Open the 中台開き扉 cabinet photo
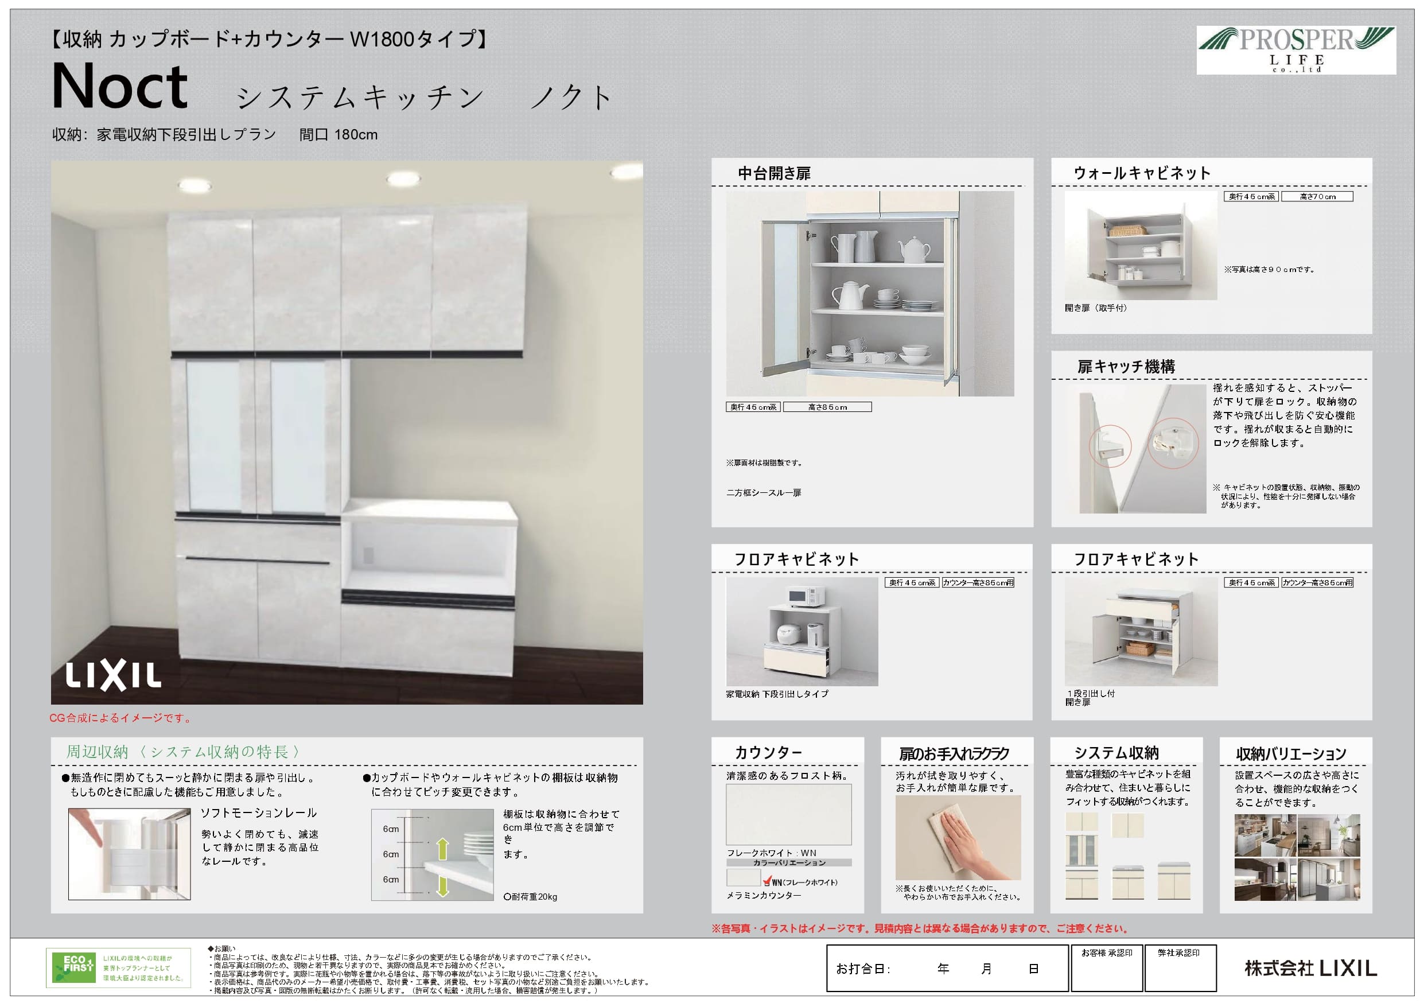Viewport: 1424px width, 1007px height. click(870, 293)
